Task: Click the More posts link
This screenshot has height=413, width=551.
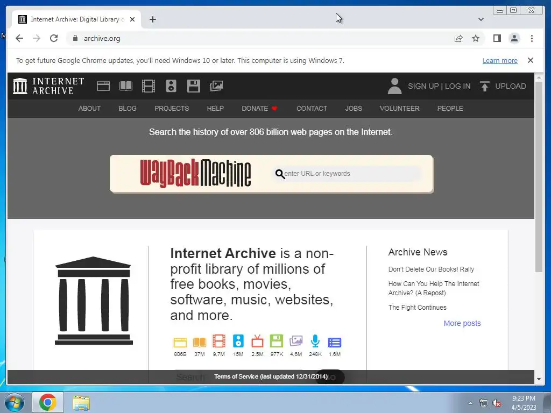Action: (462, 323)
